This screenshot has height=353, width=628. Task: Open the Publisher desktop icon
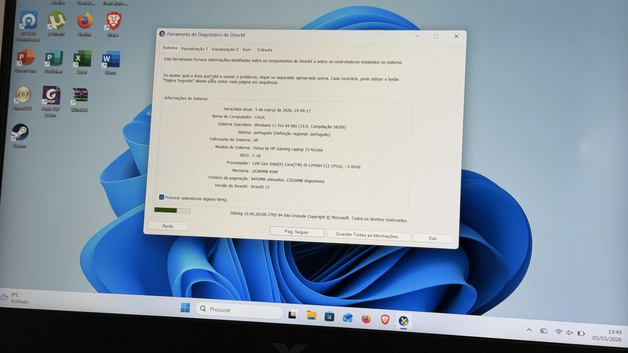click(x=53, y=61)
